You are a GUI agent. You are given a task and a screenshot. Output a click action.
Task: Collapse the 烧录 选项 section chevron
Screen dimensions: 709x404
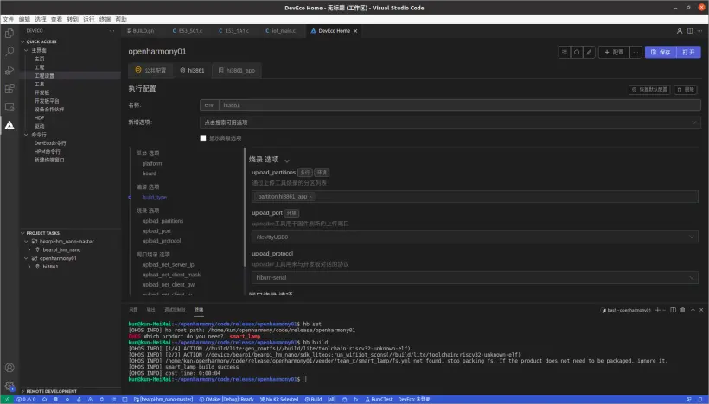point(287,161)
